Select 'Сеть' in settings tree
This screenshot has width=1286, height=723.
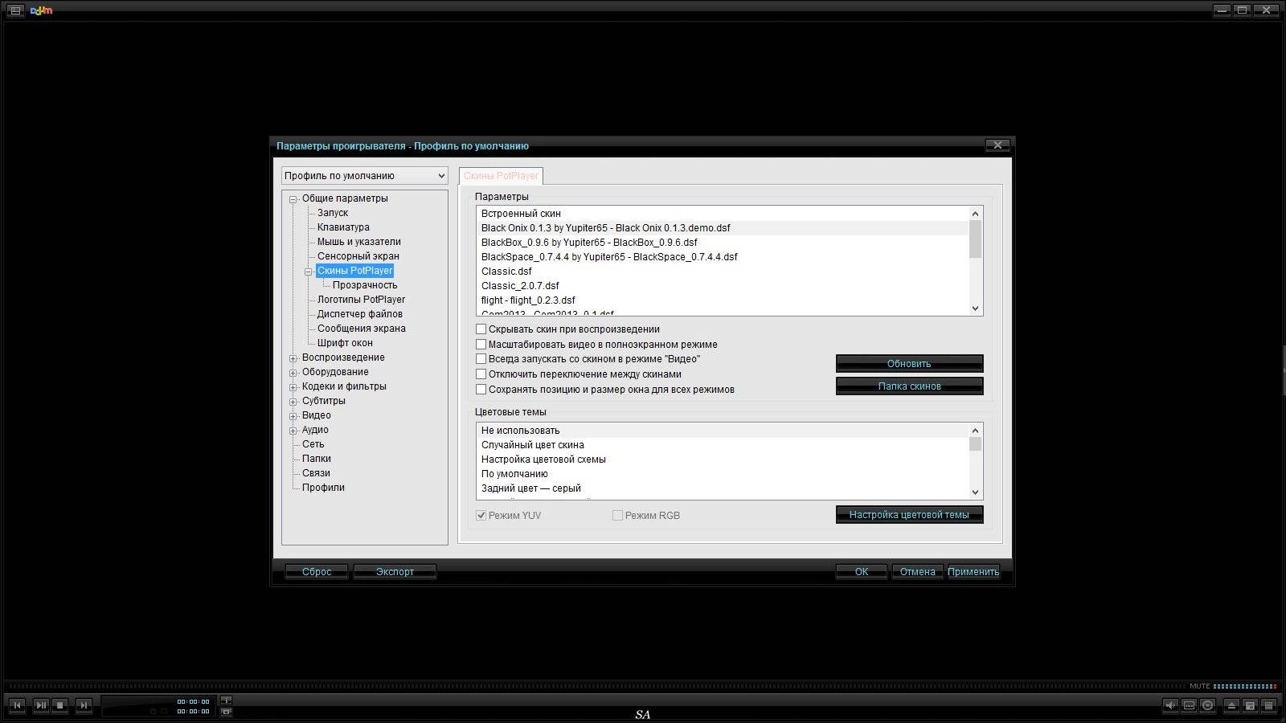(313, 444)
